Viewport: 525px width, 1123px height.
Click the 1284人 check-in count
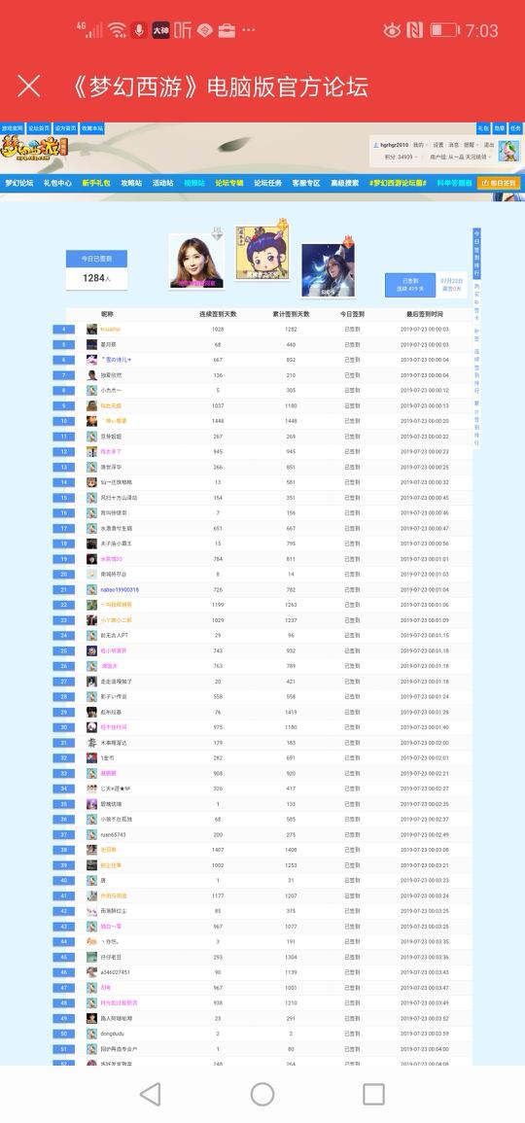[96, 278]
